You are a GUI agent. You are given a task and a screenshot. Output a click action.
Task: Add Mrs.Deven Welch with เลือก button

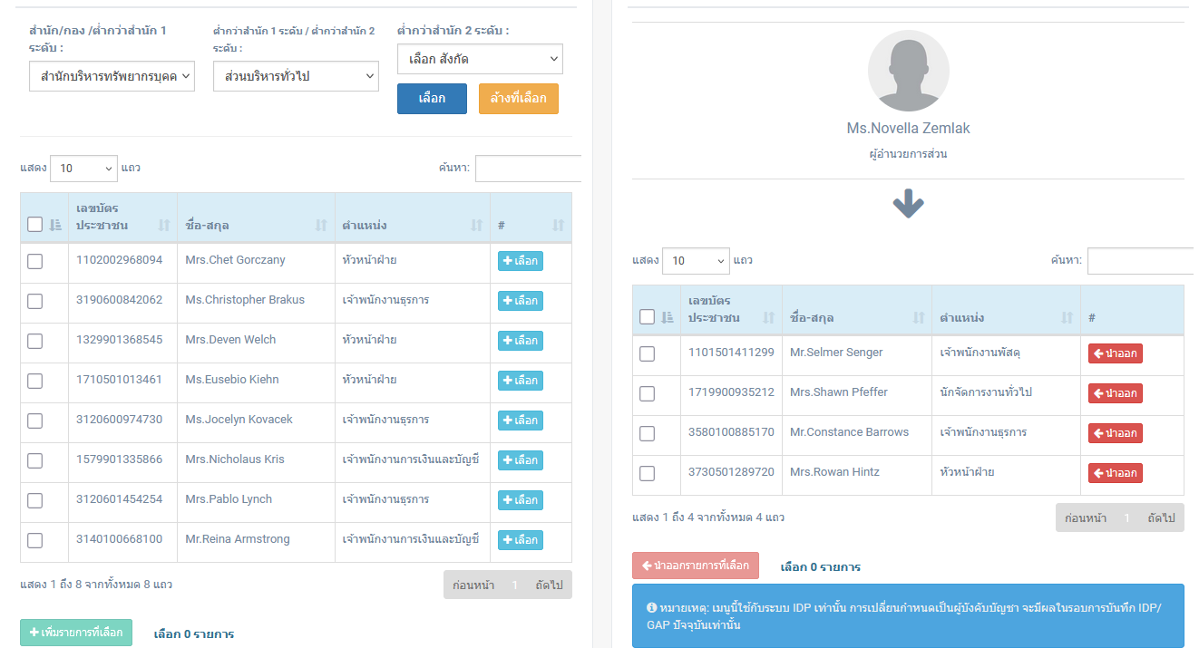(x=521, y=341)
